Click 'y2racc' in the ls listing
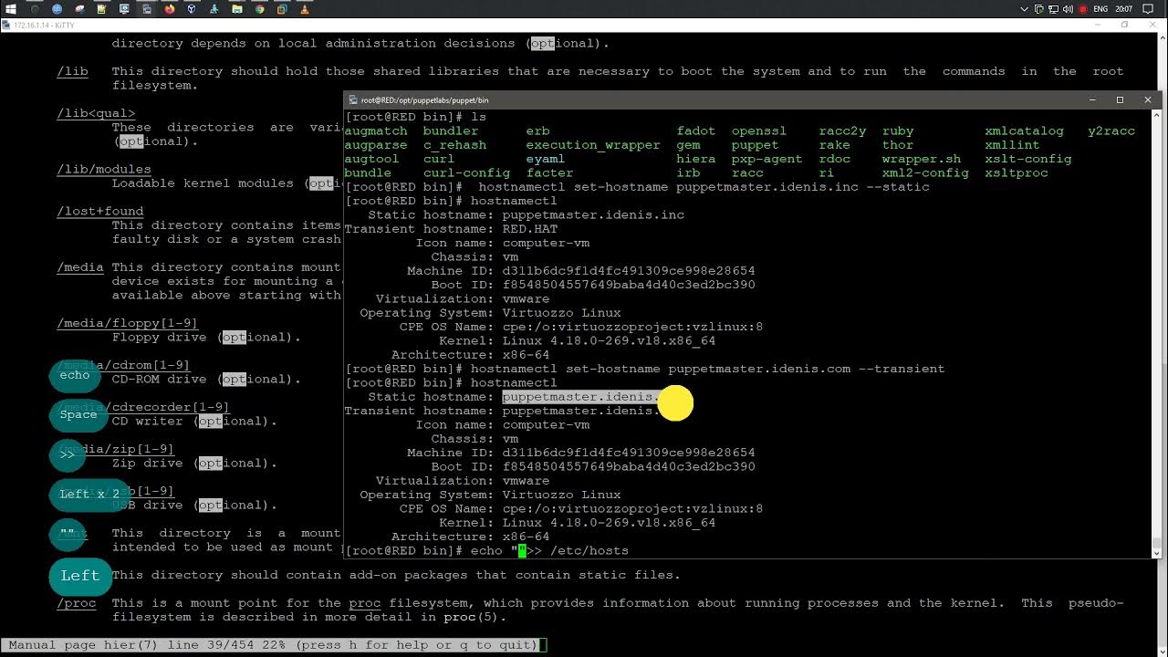 (1111, 131)
